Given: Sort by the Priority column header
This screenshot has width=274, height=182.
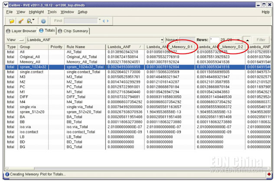Looking at the screenshot, I should (x=56, y=47).
